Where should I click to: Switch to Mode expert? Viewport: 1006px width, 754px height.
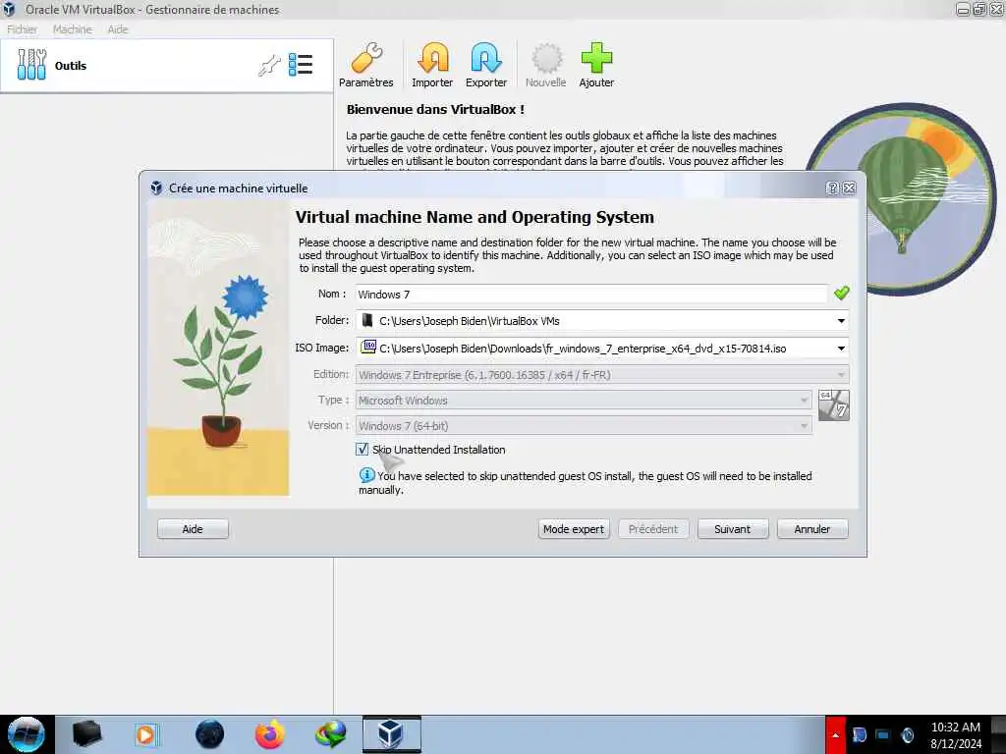(x=574, y=529)
